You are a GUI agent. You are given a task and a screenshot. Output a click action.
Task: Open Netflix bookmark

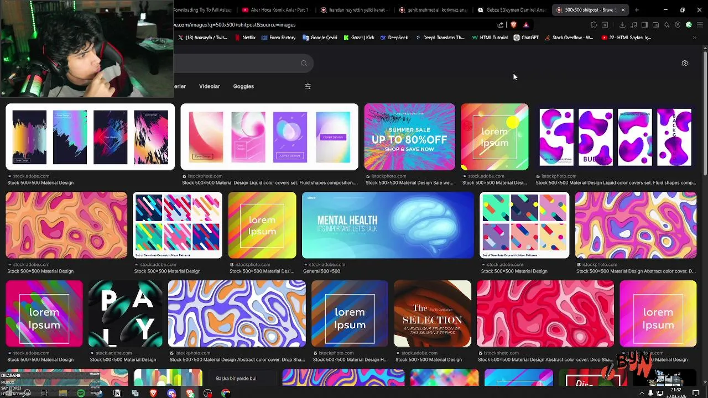coord(245,38)
